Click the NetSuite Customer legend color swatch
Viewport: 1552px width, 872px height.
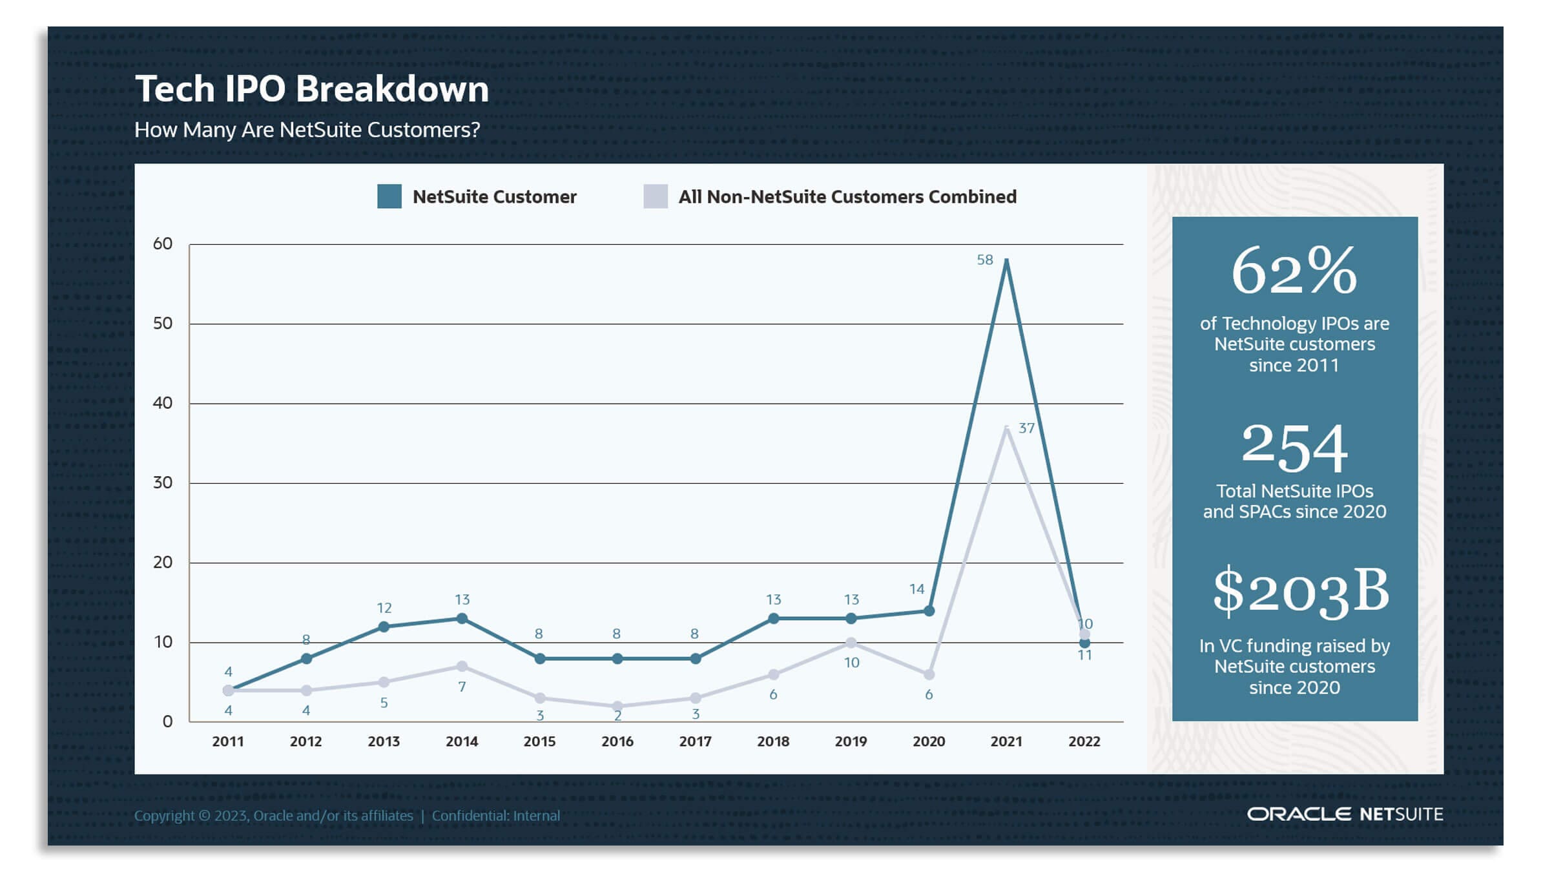(x=389, y=196)
